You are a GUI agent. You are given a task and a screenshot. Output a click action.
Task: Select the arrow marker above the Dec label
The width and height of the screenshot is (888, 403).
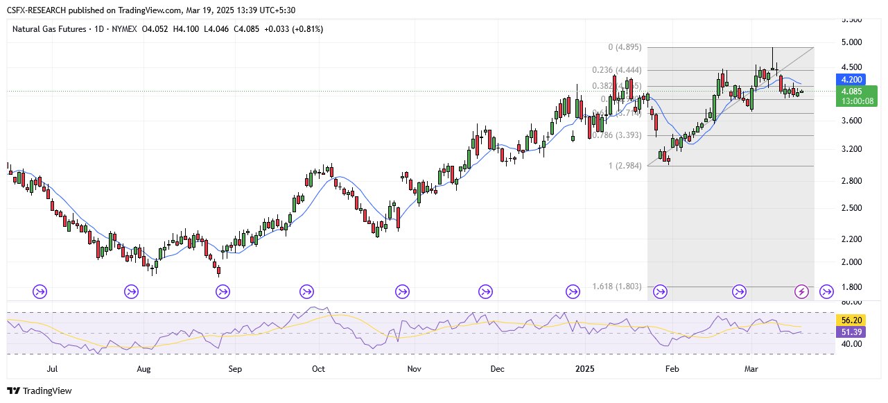pyautogui.click(x=485, y=292)
